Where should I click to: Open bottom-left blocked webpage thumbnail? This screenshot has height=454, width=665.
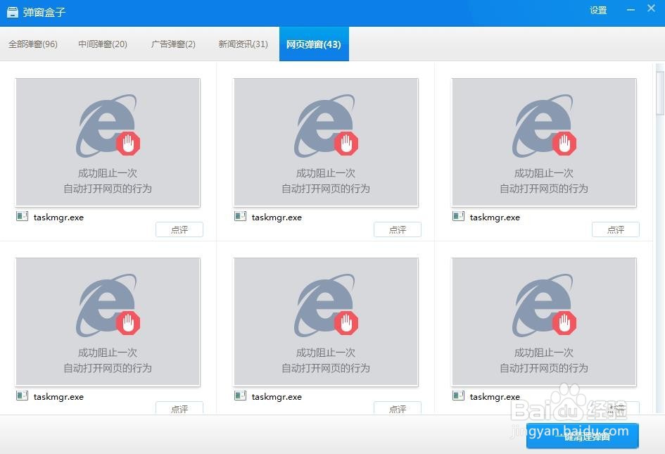(x=108, y=322)
